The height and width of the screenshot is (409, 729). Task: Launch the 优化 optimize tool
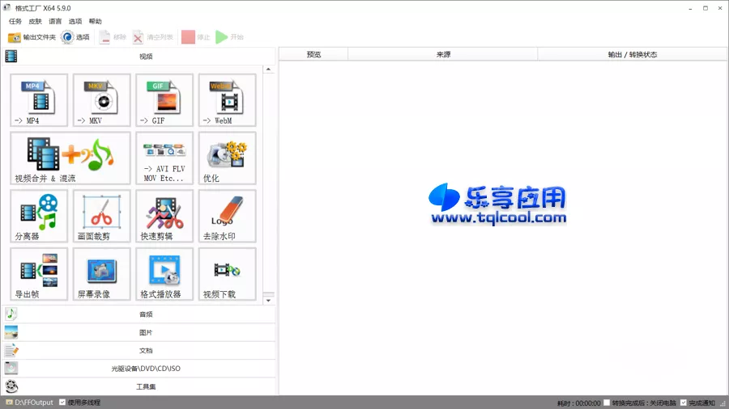(x=228, y=158)
